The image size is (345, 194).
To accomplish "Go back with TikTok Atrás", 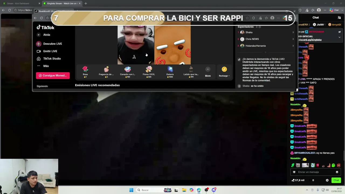I will [44, 35].
